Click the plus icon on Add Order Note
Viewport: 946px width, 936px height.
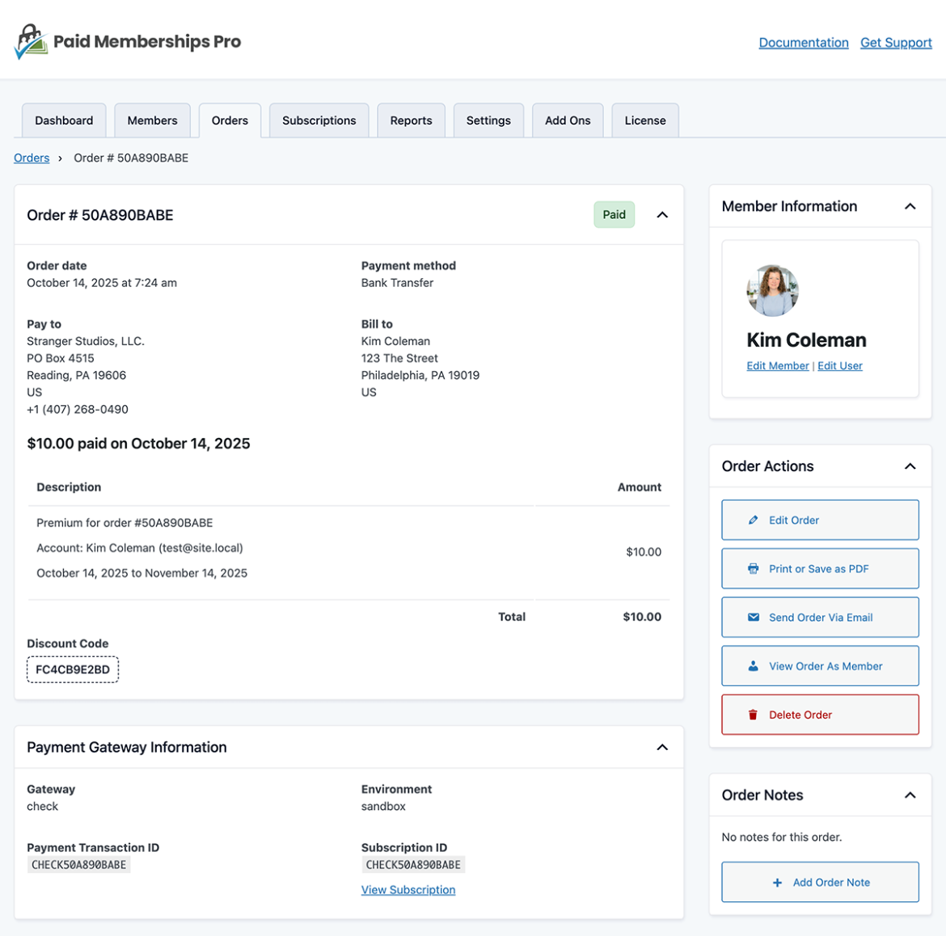776,882
